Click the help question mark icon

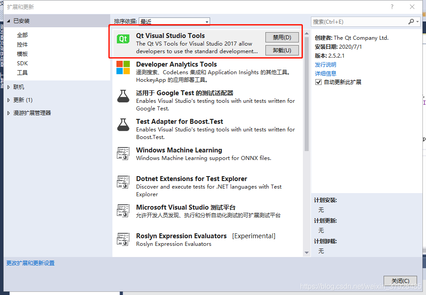pos(392,7)
